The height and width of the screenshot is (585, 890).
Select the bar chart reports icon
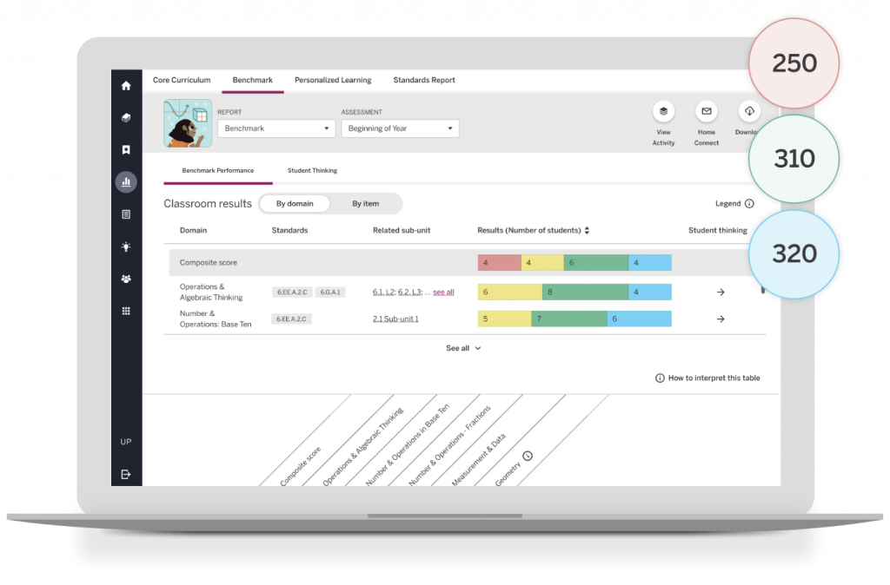[x=126, y=182]
